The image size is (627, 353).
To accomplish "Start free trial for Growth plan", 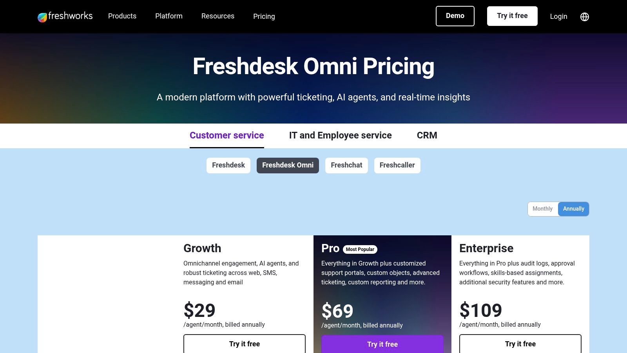I will pyautogui.click(x=244, y=344).
